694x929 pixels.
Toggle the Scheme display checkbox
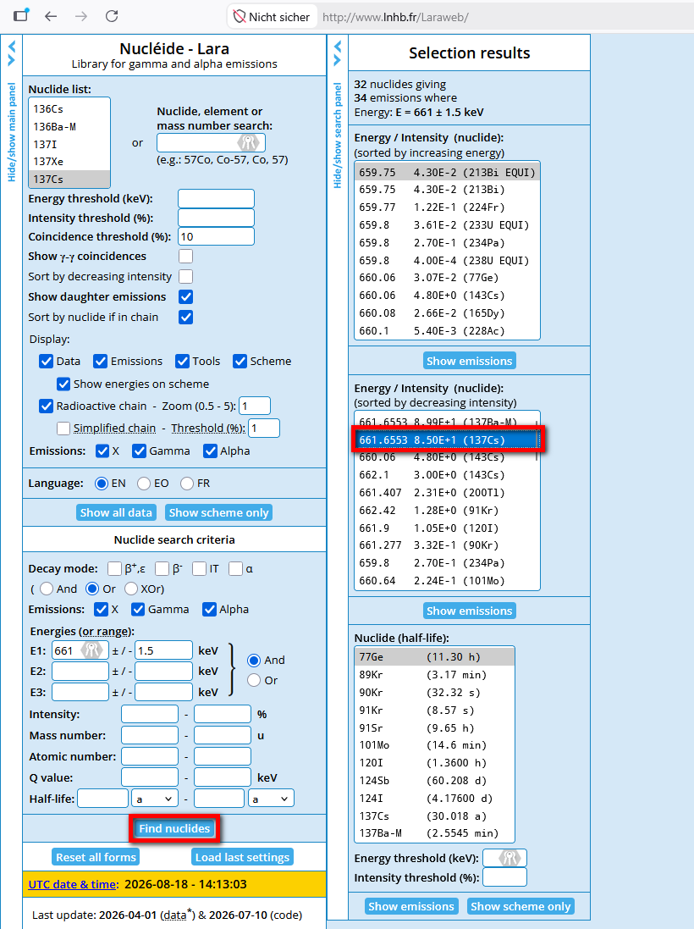point(240,361)
